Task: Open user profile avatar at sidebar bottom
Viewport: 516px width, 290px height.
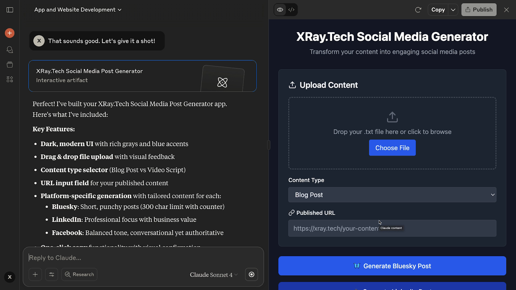Action: point(10,277)
